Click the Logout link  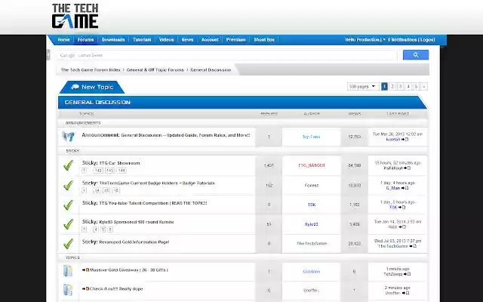[428, 40]
